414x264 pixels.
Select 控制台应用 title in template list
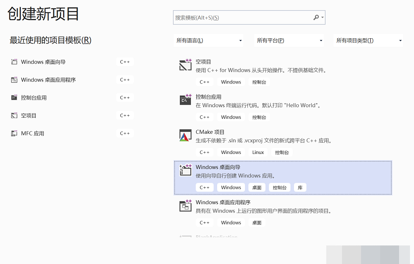click(209, 97)
